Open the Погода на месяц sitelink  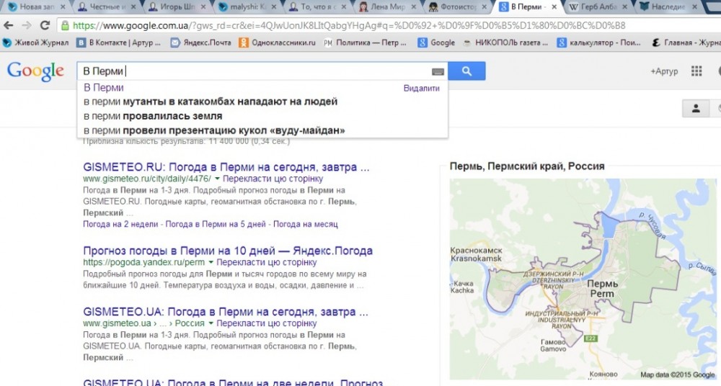pyautogui.click(x=305, y=224)
